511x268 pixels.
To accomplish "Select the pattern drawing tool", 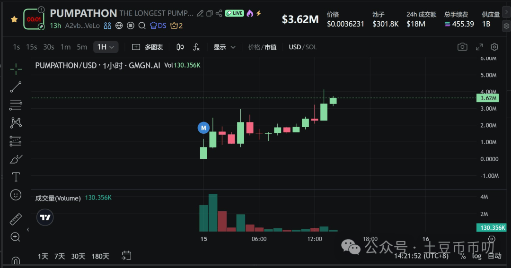I will click(x=16, y=123).
